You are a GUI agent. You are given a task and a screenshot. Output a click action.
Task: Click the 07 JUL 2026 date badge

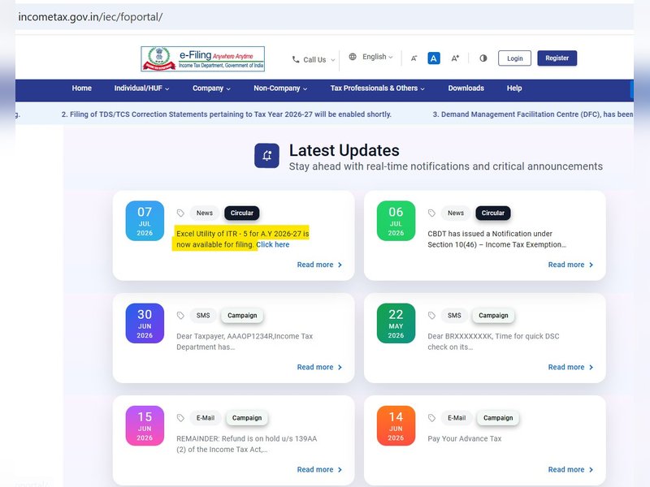(145, 221)
